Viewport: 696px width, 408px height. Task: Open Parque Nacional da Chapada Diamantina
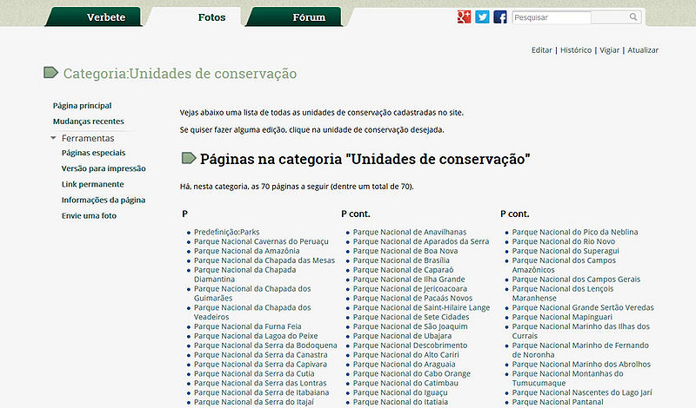tap(244, 274)
